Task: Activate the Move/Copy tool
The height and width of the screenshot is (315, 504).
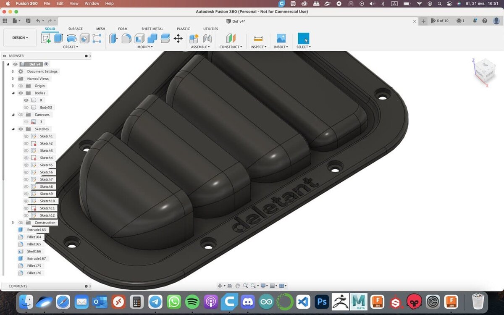Action: point(178,39)
